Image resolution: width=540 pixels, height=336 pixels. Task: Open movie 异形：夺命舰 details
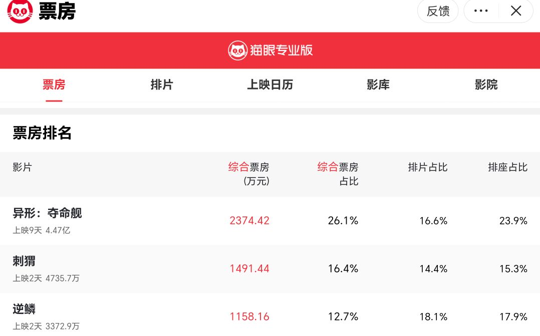tap(47, 213)
